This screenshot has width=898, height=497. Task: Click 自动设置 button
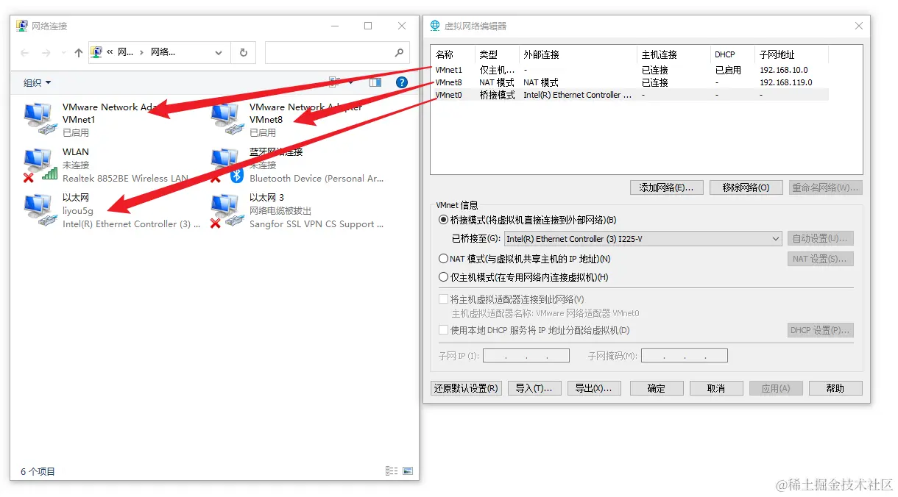point(821,238)
